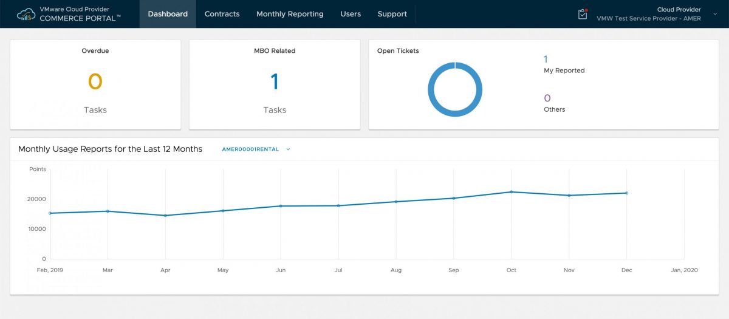Expand the Cloud Provider account dropdown arrow
The image size is (729, 319).
[x=715, y=14]
